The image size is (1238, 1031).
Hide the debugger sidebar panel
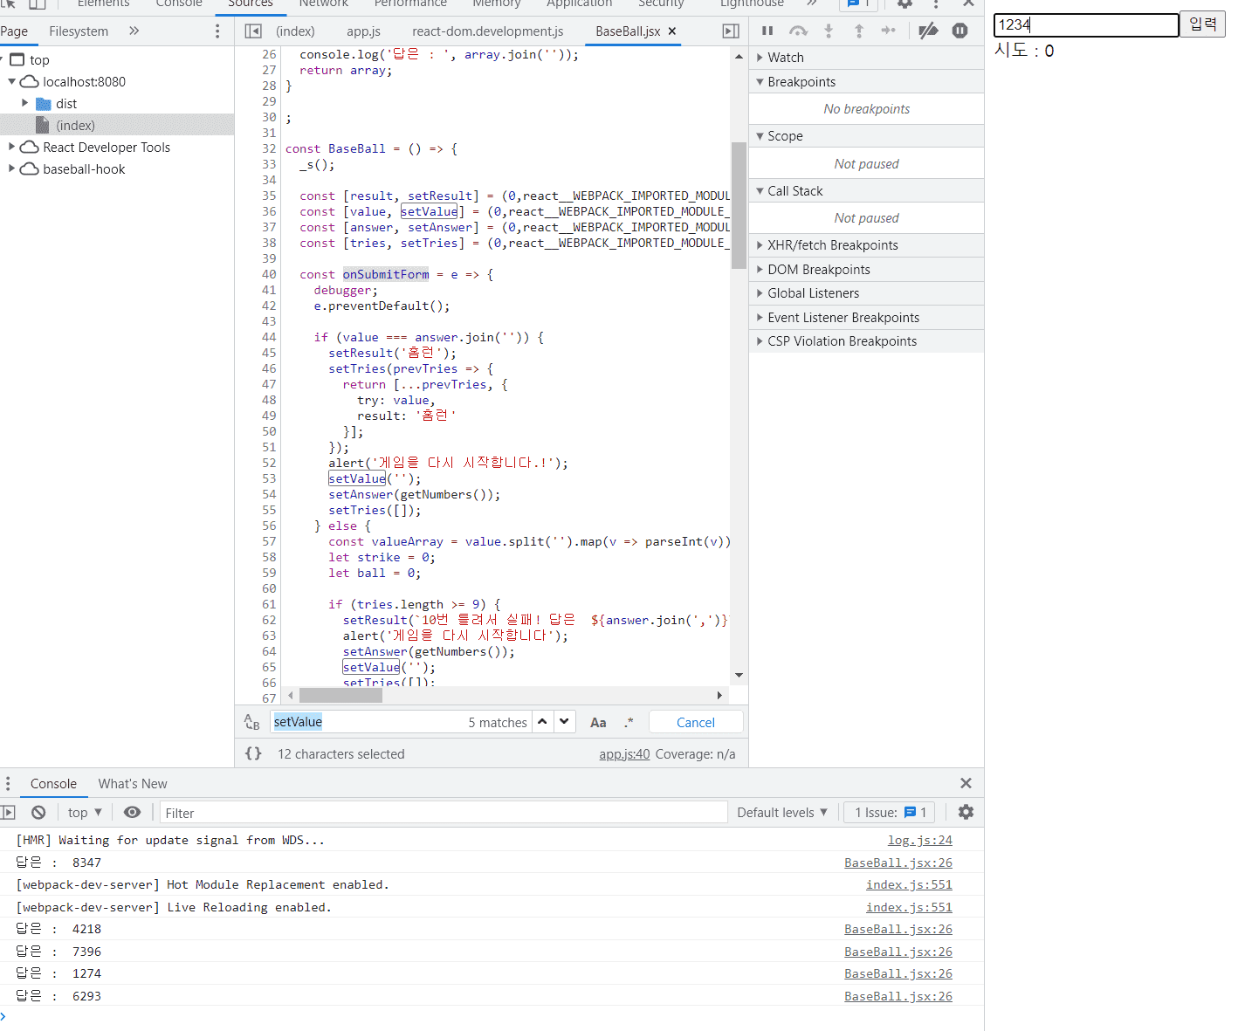click(x=731, y=31)
